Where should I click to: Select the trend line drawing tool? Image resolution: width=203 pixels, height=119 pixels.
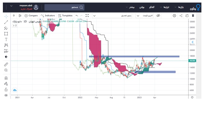pyautogui.click(x=6, y=22)
